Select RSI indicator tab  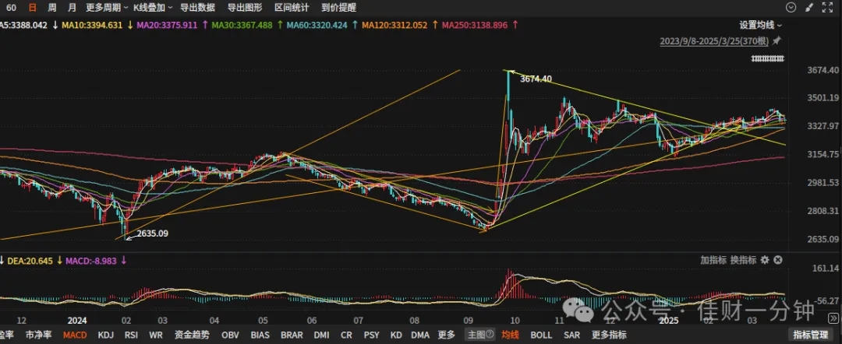click(131, 335)
